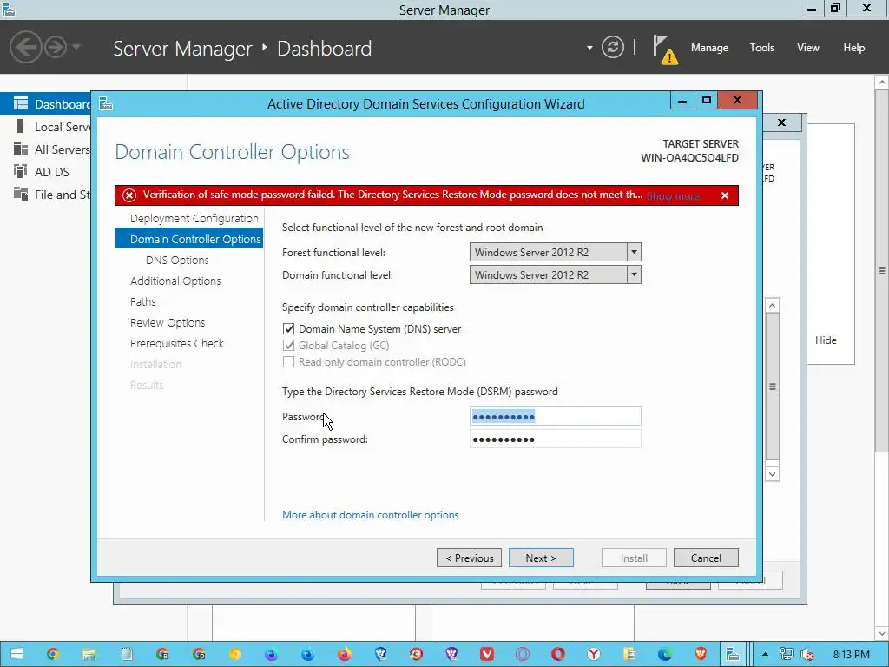The height and width of the screenshot is (667, 889).
Task: Launch Mozilla Firefox from taskbar
Action: pos(344,655)
